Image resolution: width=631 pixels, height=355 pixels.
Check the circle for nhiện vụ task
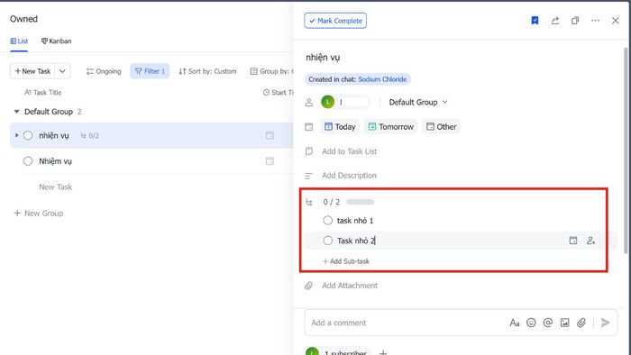coord(28,135)
